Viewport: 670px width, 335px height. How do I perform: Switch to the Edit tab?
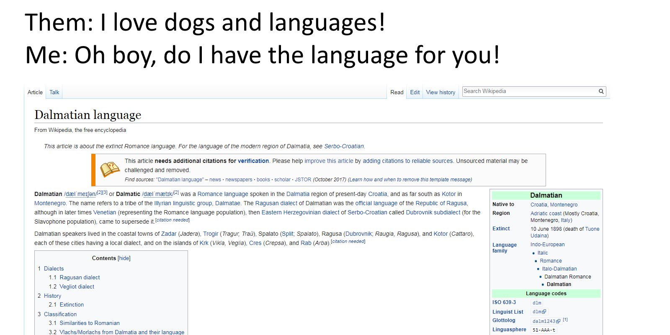click(415, 92)
